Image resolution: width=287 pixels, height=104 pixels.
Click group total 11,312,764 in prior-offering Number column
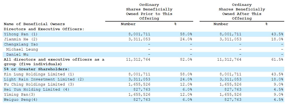click(x=138, y=60)
